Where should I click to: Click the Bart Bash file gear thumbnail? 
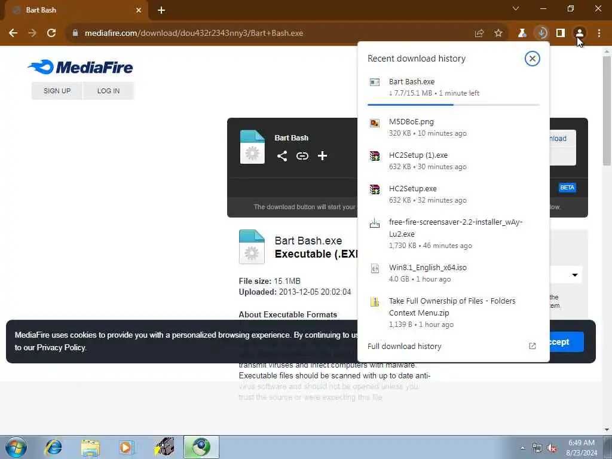252,147
